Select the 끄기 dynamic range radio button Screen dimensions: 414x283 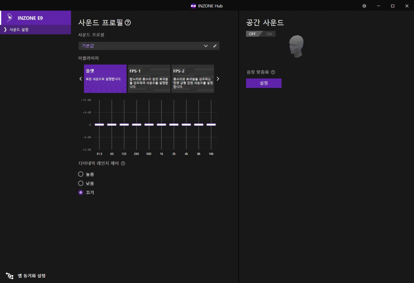pyautogui.click(x=81, y=193)
